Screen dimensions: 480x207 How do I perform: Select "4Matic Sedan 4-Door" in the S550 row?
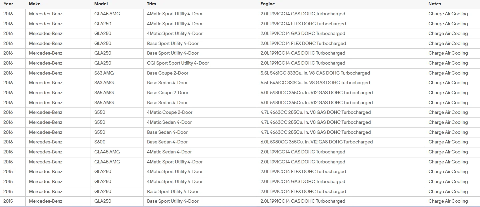[169, 122]
